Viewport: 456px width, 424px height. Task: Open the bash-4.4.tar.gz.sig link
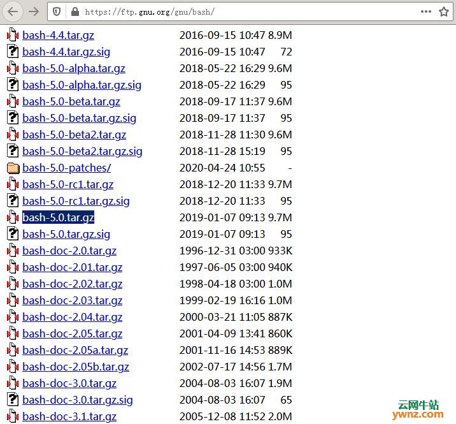66,52
